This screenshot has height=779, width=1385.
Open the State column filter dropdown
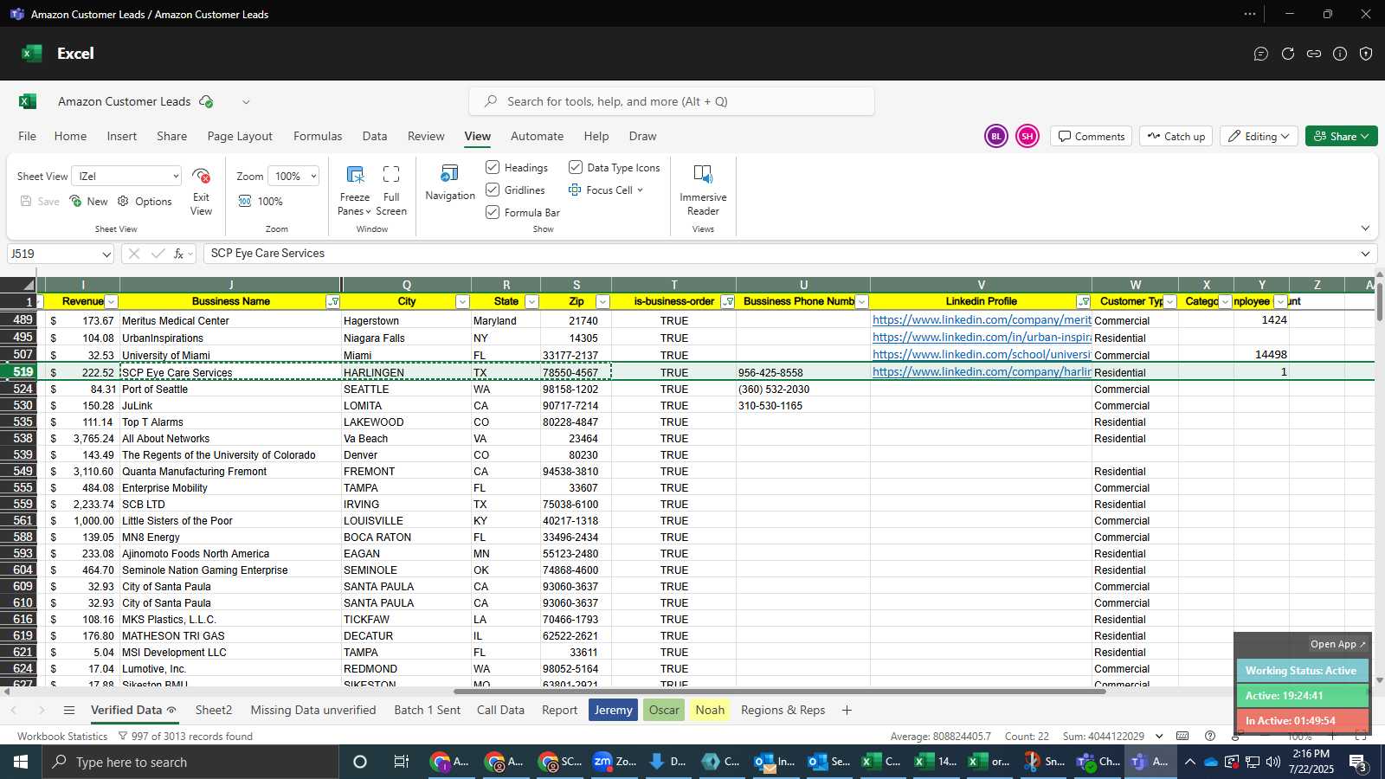click(x=531, y=302)
